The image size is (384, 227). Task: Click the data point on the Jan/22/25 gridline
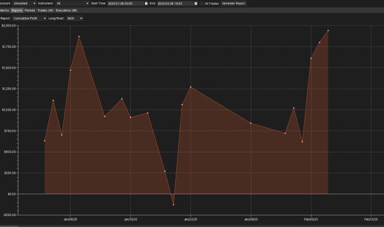tap(191, 87)
